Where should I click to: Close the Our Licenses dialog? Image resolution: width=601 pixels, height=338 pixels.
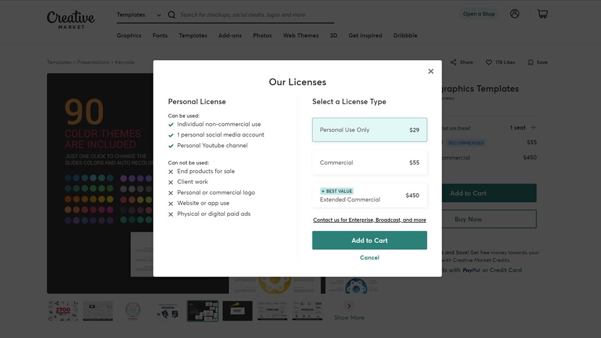431,71
